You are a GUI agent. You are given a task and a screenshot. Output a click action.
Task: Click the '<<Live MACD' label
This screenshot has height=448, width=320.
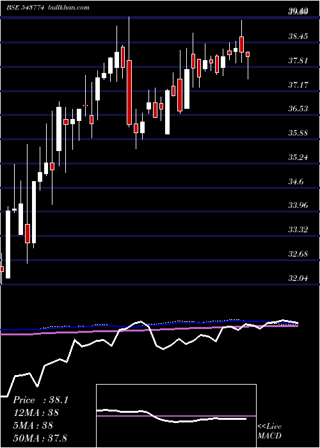[x=269, y=431]
